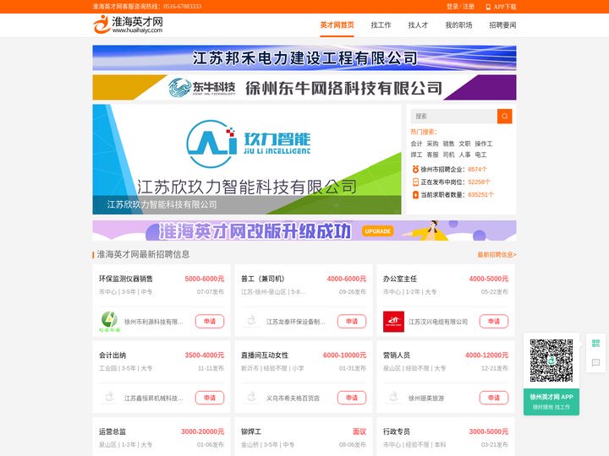The image size is (609, 456).
Task: Click 申请 for 营销人员 job
Action: tap(494, 398)
